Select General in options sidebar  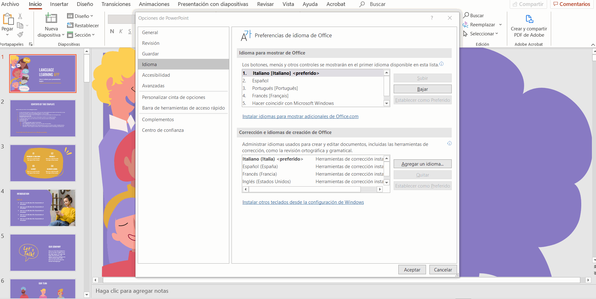click(184, 33)
